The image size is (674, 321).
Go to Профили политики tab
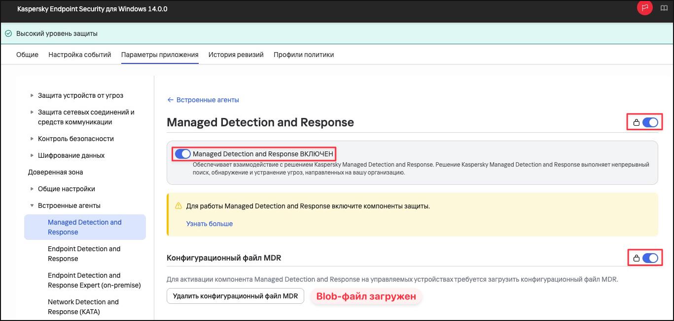(304, 55)
